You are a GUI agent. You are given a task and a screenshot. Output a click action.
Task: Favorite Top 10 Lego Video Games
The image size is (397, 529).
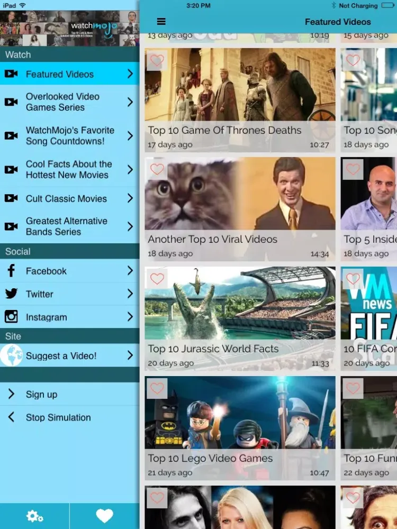pyautogui.click(x=157, y=388)
